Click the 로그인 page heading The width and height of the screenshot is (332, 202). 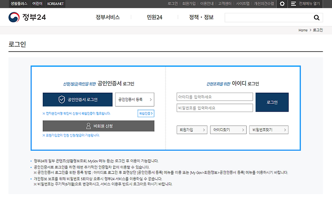[17, 44]
